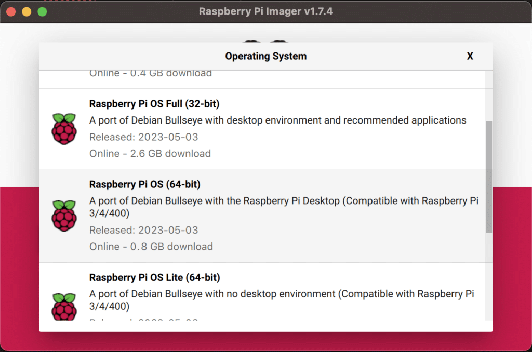The image size is (532, 352).
Task: Click the raspberry icon for Raspberry Pi OS Full (32-bit)
Action: click(64, 129)
